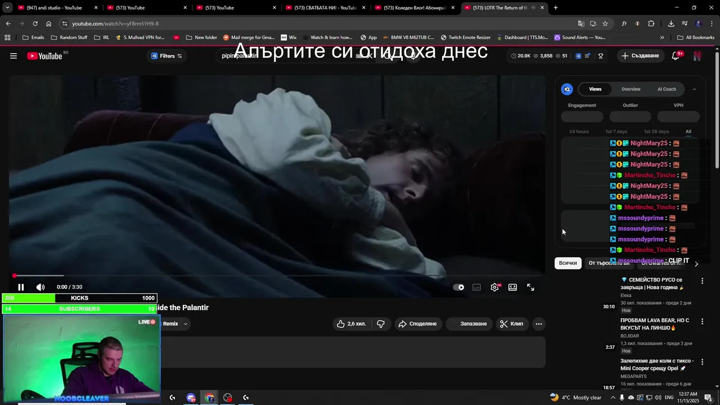Image resolution: width=720 pixels, height=405 pixels.
Task: Reload the page with the refresh icon
Action: tap(35, 24)
